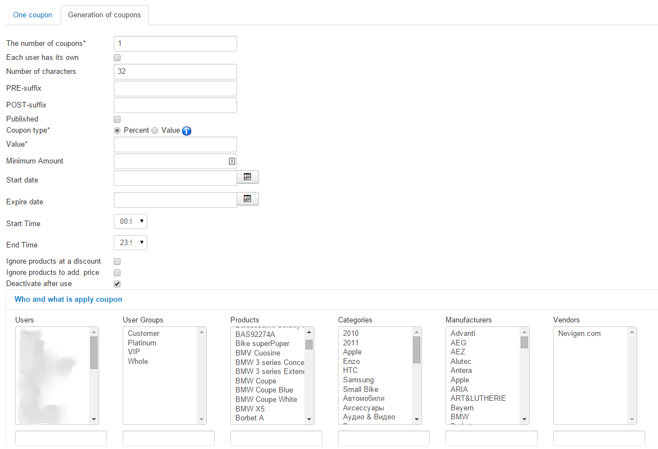The height and width of the screenshot is (449, 658).
Task: Open the Start Time dropdown
Action: 131,222
